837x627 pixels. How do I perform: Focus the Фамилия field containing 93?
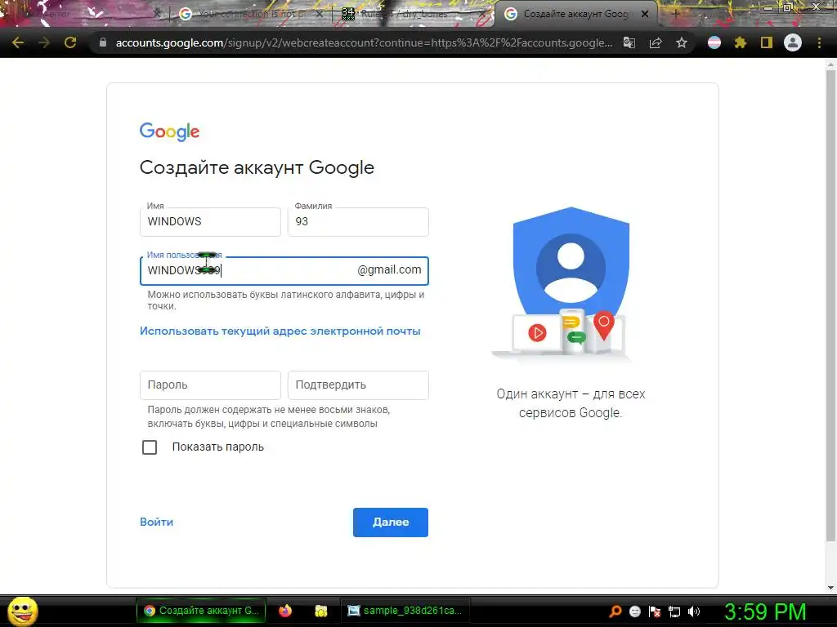[358, 222]
